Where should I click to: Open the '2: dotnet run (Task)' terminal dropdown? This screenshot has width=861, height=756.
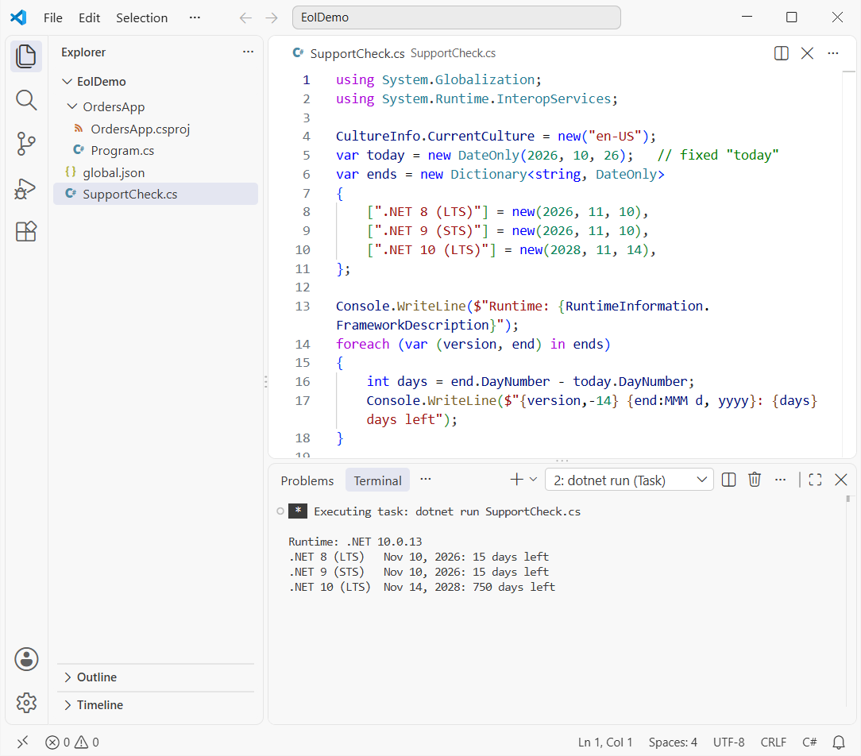point(629,480)
